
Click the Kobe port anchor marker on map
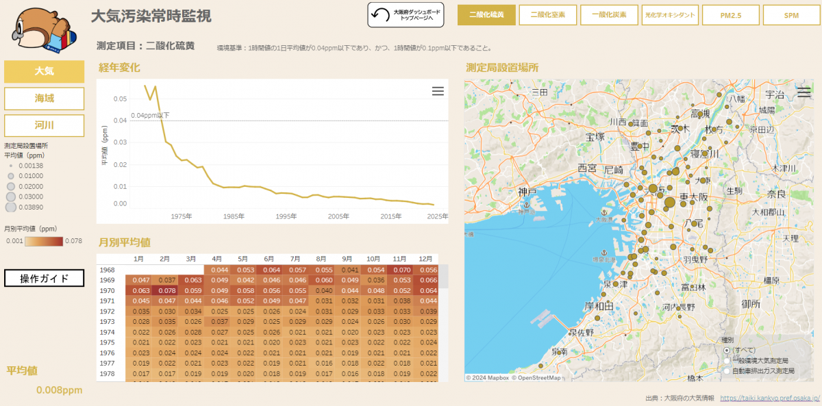(527, 204)
